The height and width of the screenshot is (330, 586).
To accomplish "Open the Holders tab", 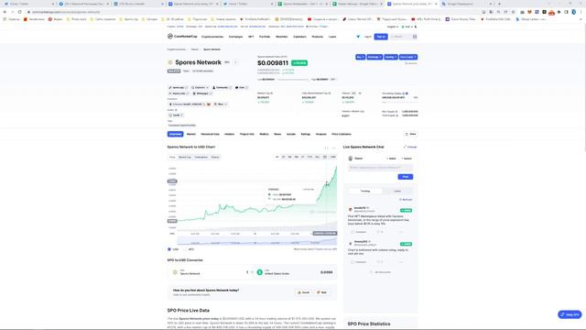I will click(229, 134).
